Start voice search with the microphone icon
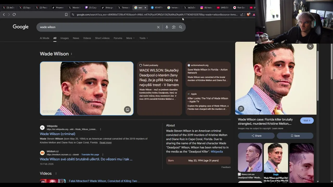This screenshot has height=187, width=333. tap(167, 27)
